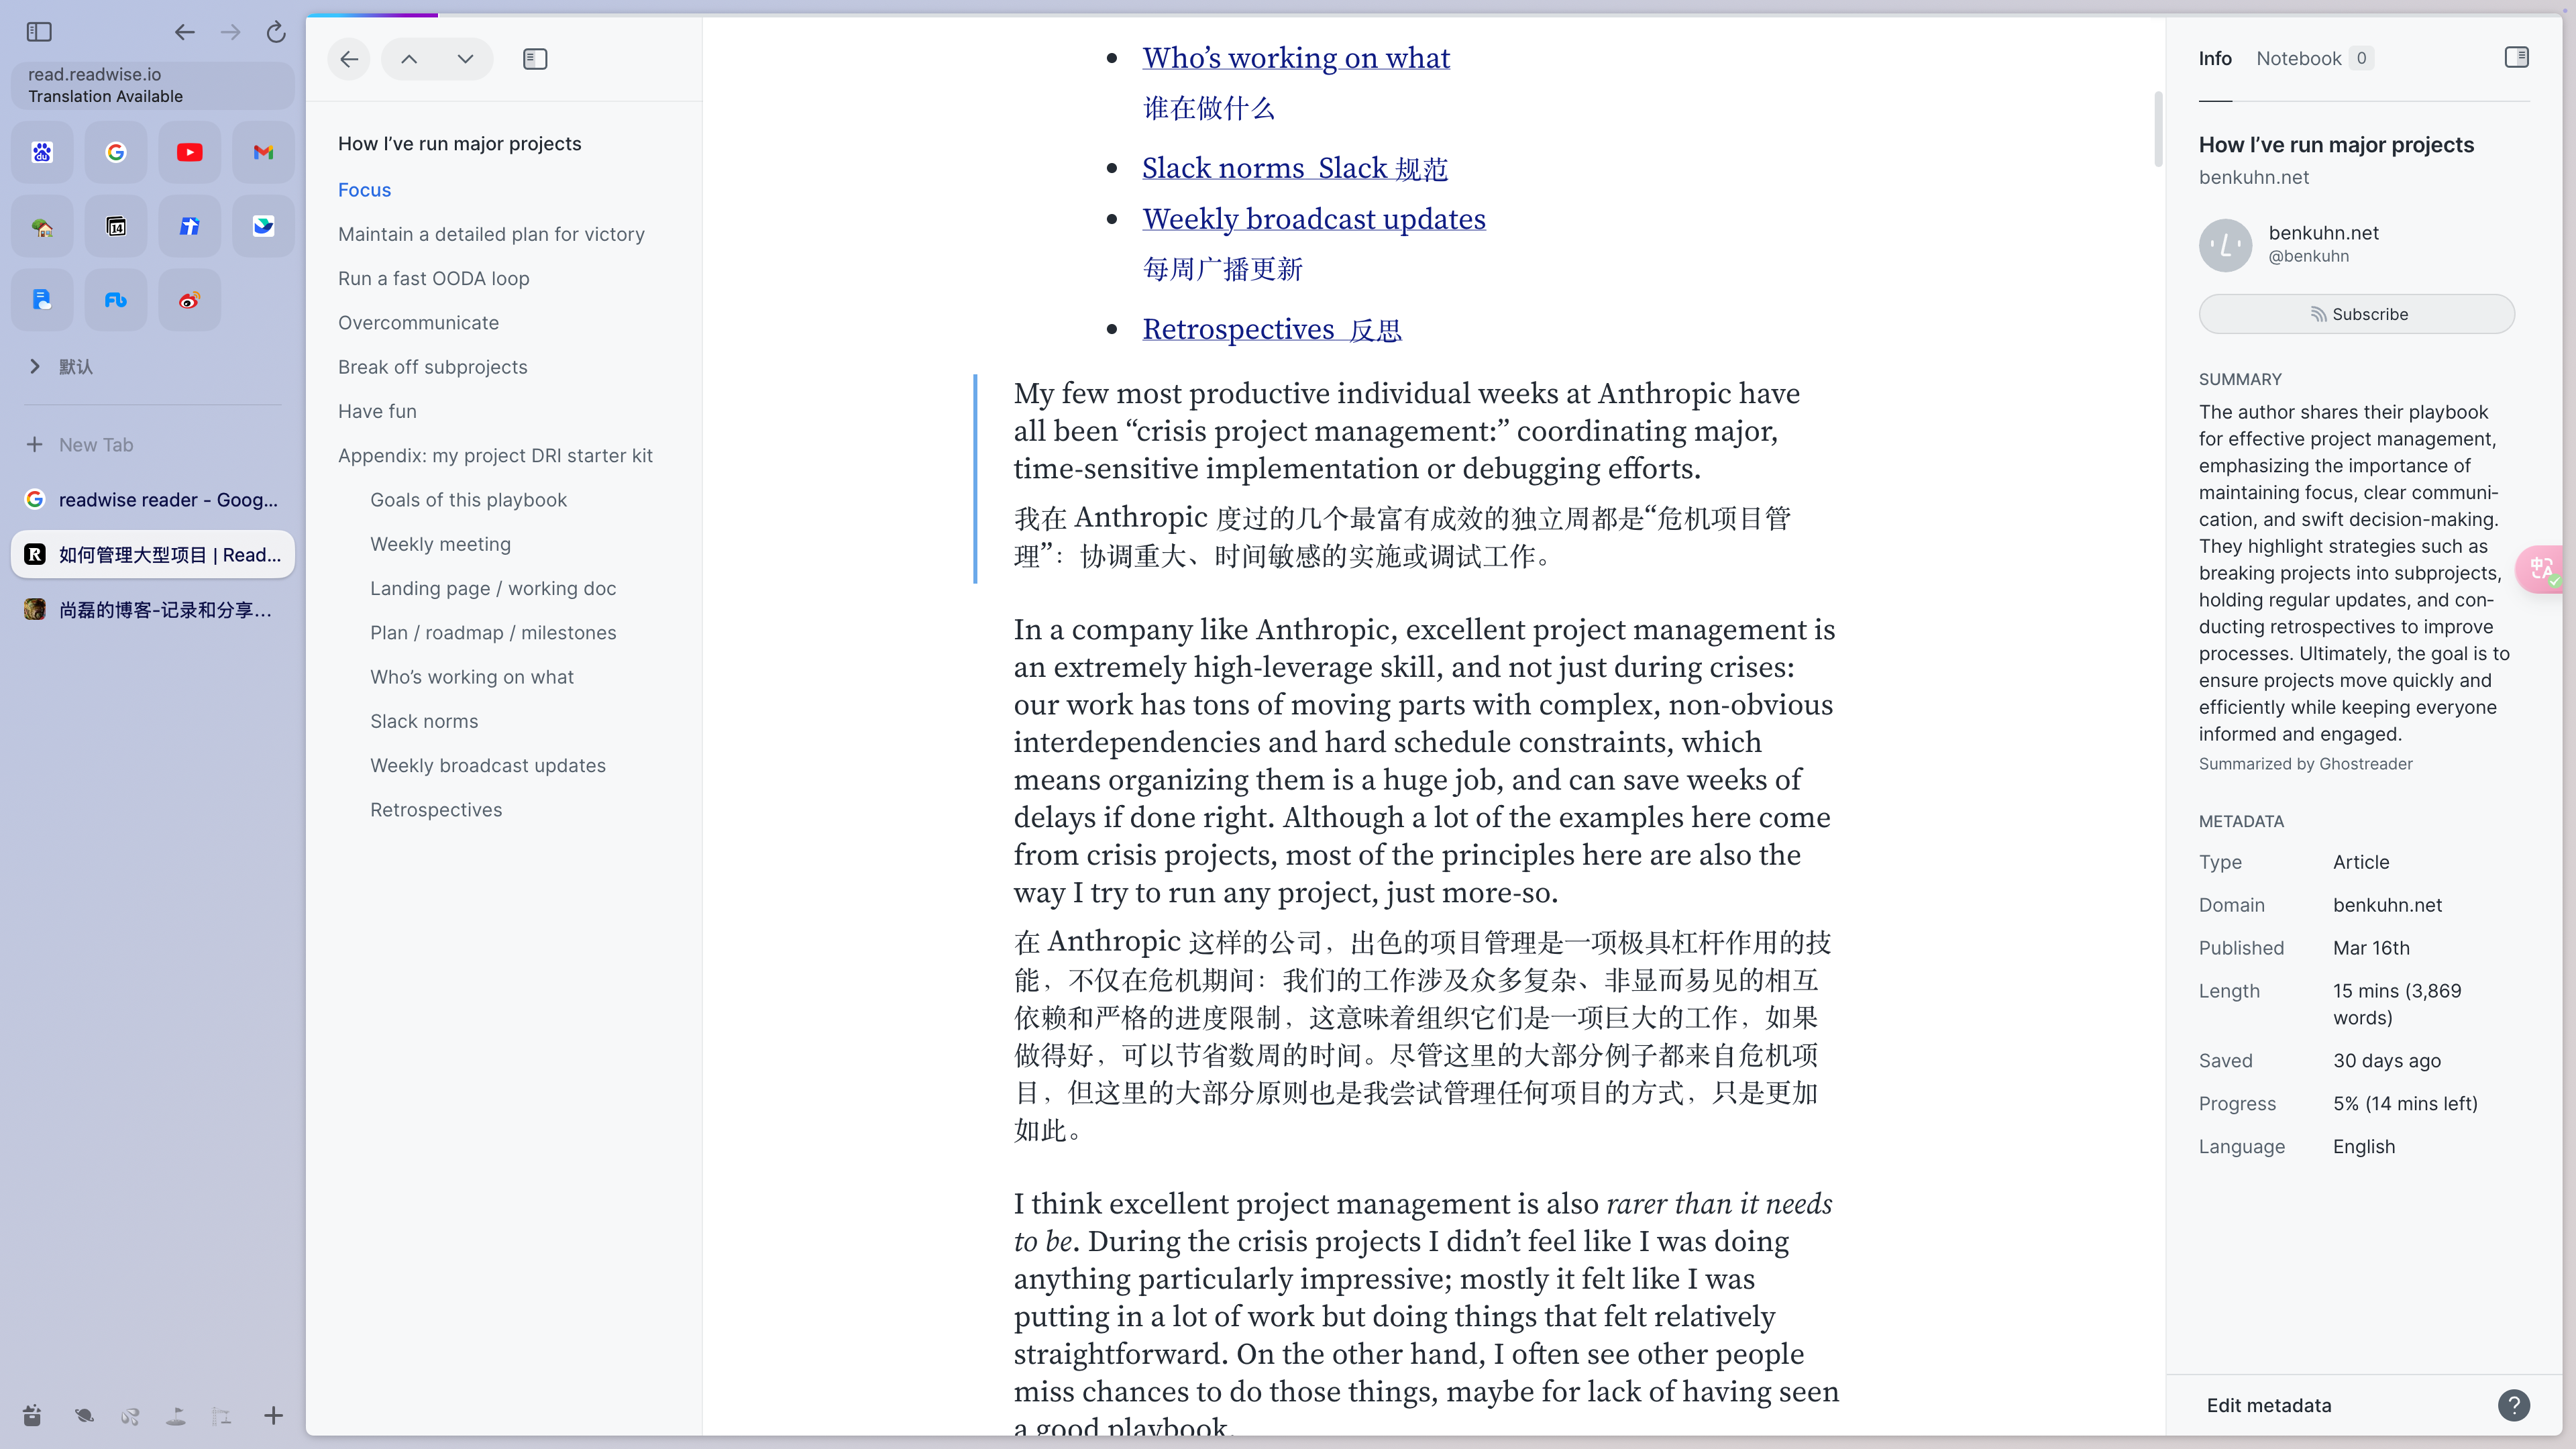Open the Weibo favorite shortcut

(x=190, y=300)
